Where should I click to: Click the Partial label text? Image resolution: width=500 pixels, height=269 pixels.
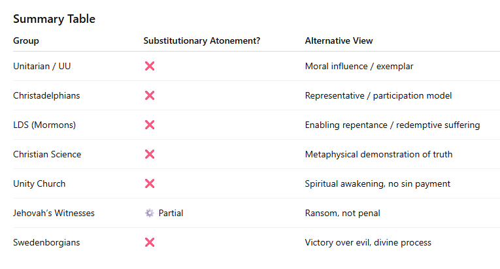pos(171,213)
